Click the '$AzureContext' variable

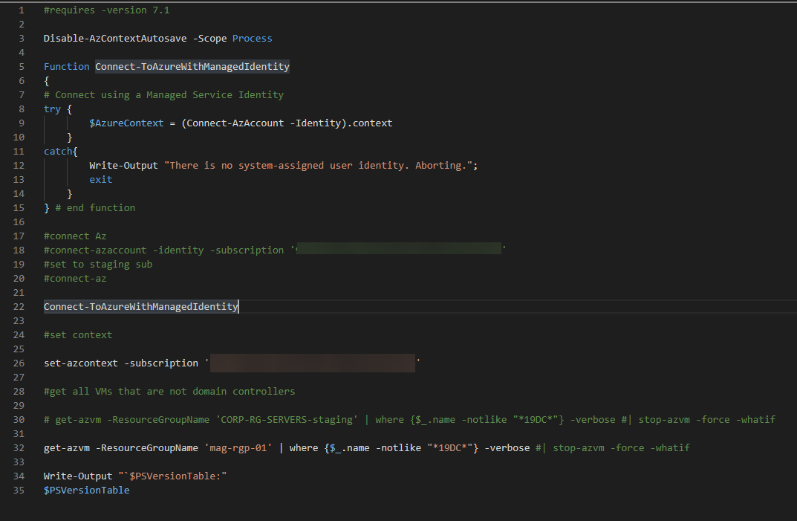point(126,123)
